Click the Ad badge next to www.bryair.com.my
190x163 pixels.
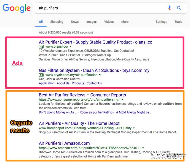pyautogui.click(x=41, y=75)
